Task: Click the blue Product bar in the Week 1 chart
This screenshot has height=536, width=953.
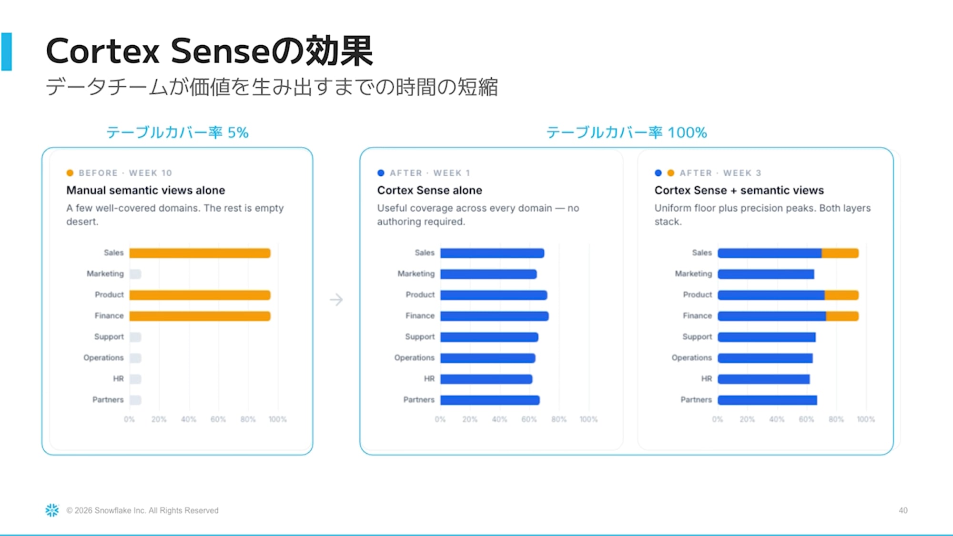Action: click(x=494, y=295)
